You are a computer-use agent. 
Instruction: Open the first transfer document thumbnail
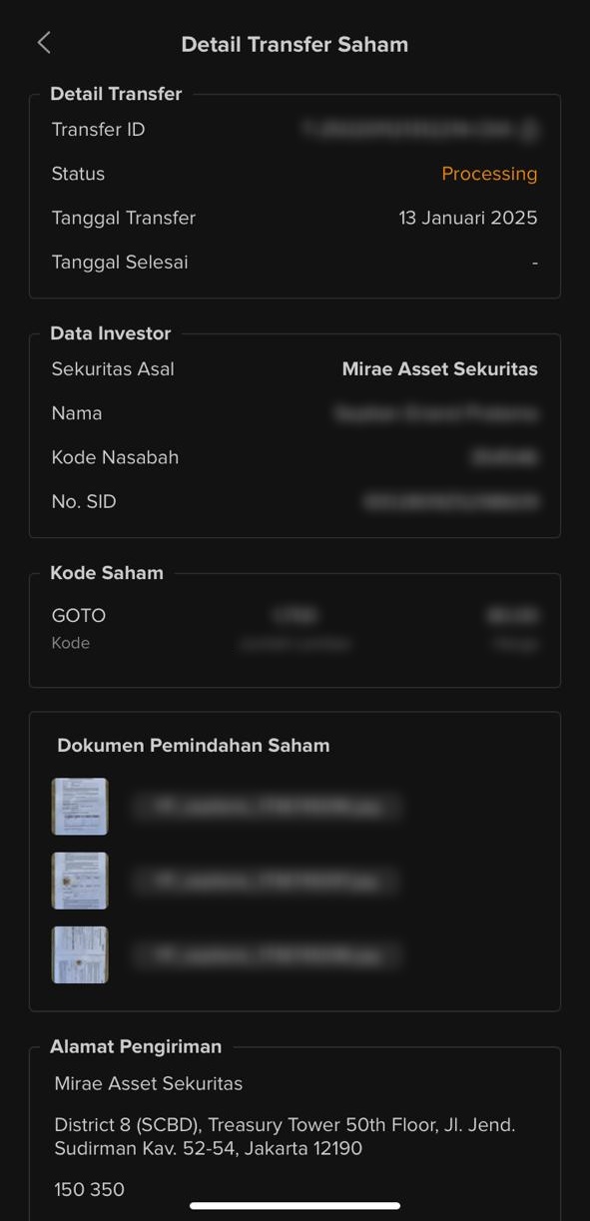click(80, 807)
